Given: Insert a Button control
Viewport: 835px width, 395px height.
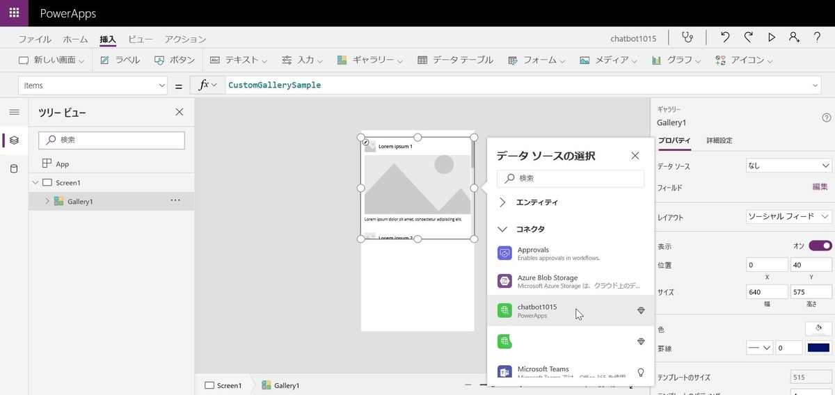Looking at the screenshot, I should 175,61.
